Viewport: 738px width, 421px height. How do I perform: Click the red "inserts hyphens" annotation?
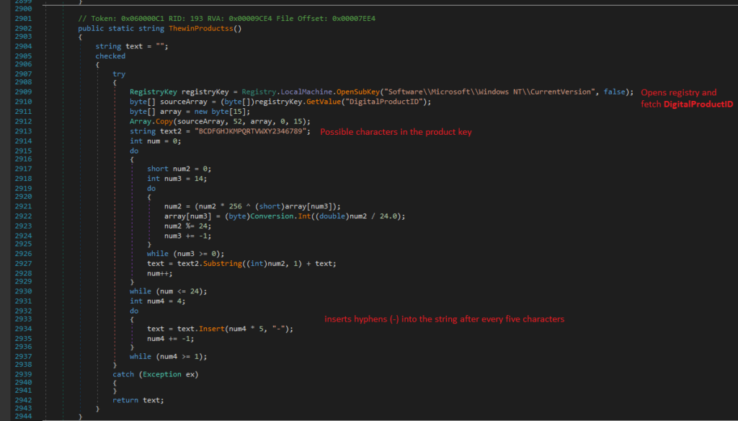[x=444, y=319]
